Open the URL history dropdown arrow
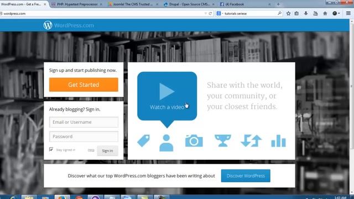The height and width of the screenshot is (199, 354). point(205,13)
